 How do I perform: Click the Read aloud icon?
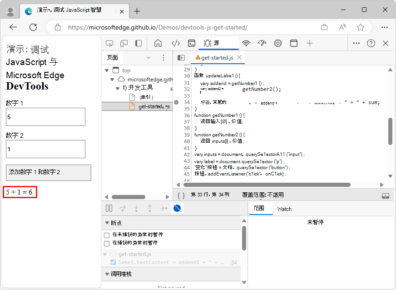coord(342,27)
